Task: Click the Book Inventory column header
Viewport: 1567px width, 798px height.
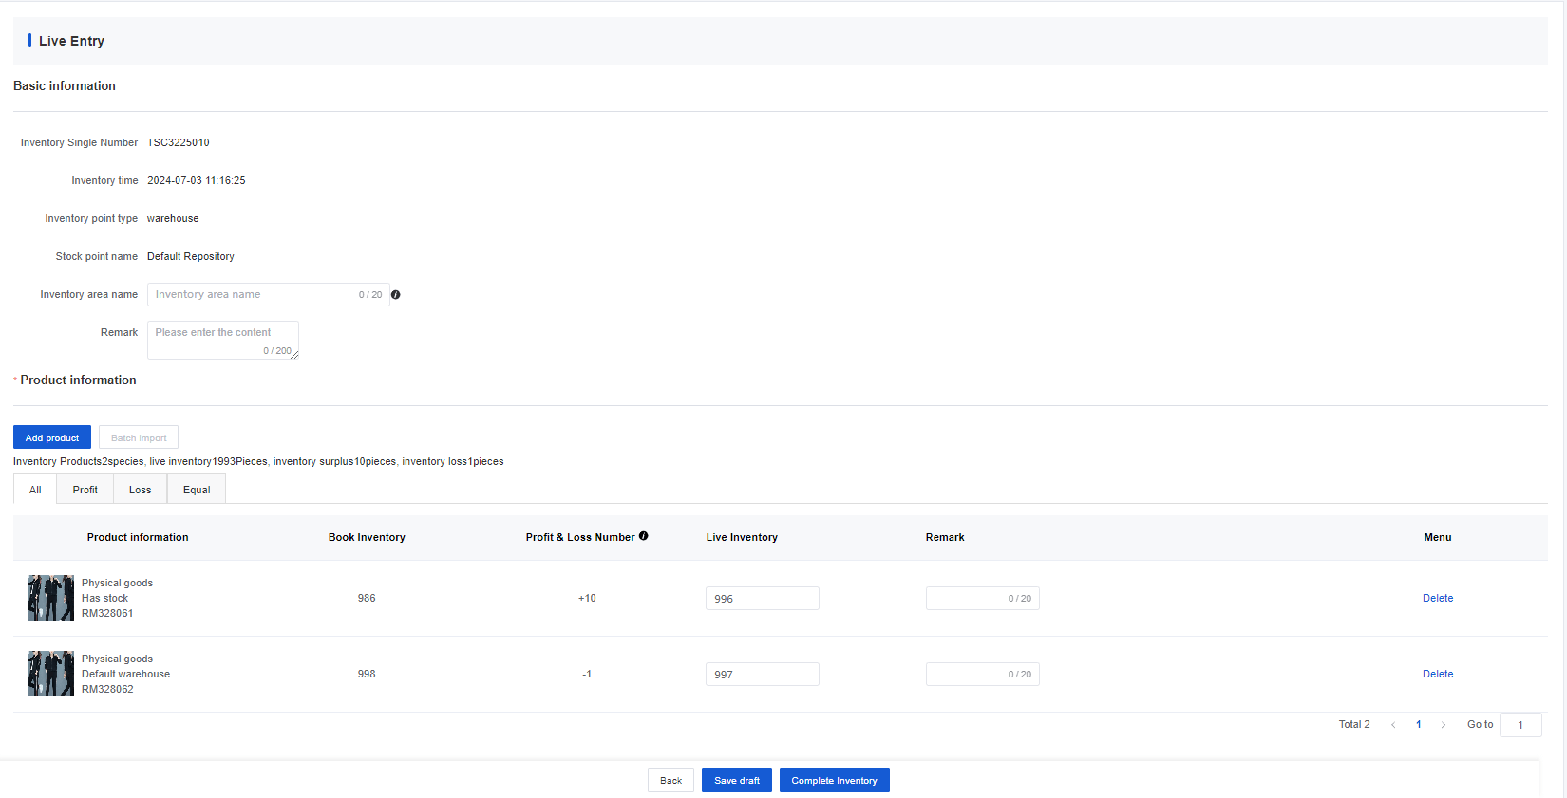Action: [x=367, y=537]
